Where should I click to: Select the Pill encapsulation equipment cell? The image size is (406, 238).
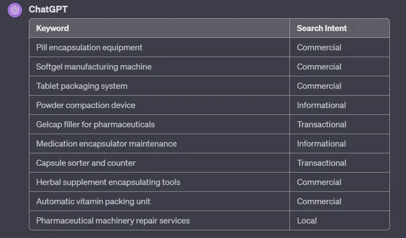tap(89, 48)
